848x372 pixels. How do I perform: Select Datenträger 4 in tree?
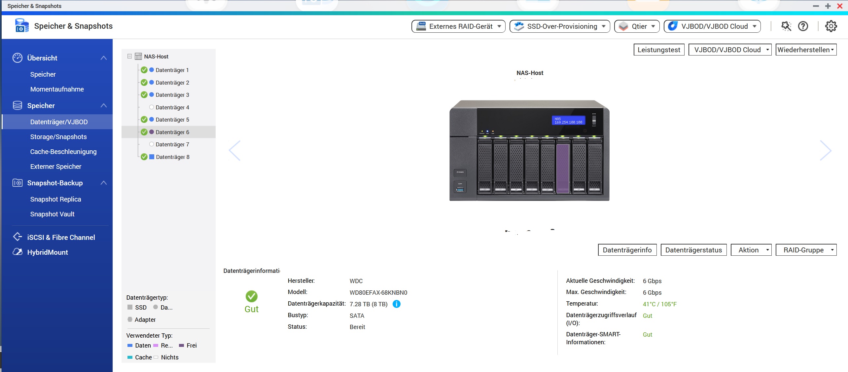(172, 107)
